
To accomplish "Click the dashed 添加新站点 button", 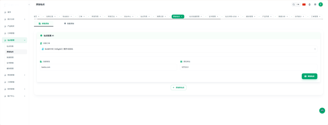I will tap(178, 87).
